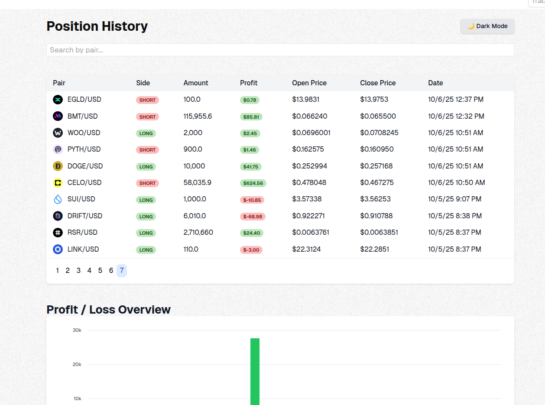Select the WOO currency icon
The width and height of the screenshot is (545, 405).
58,133
